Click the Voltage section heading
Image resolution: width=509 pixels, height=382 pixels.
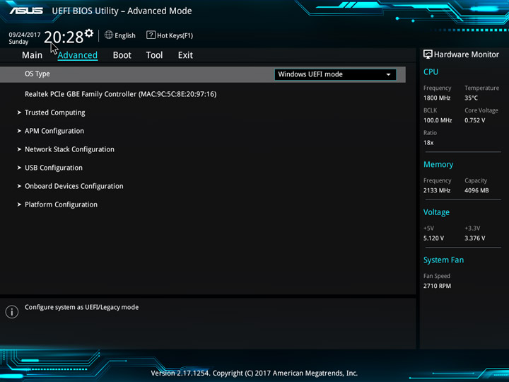coord(436,212)
